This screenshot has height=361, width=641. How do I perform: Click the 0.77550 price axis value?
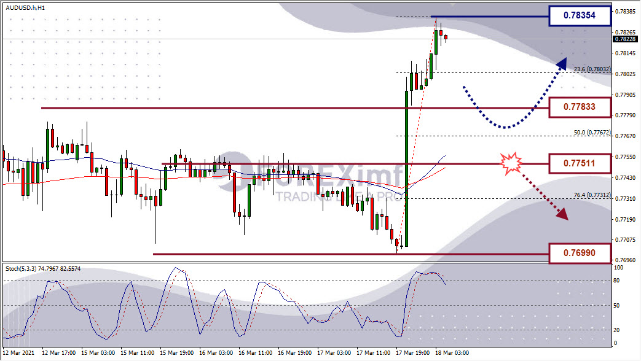626,157
